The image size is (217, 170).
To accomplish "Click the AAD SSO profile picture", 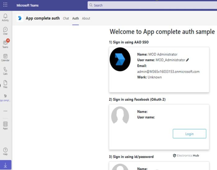I will [x=120, y=59].
